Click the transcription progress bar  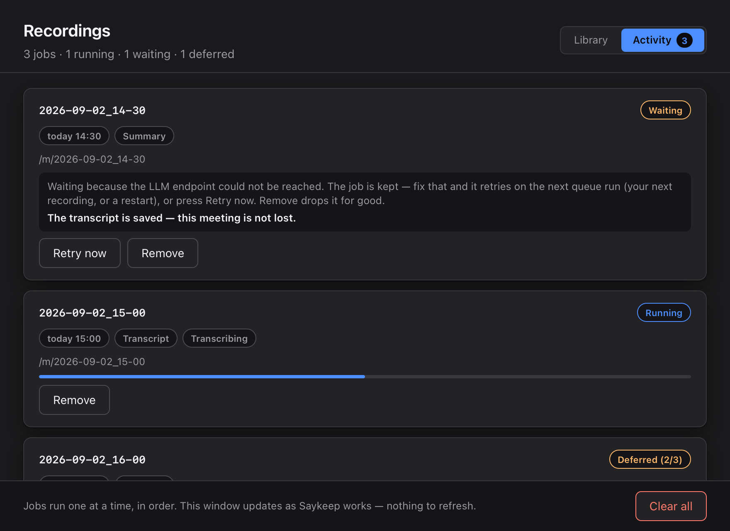[365, 377]
